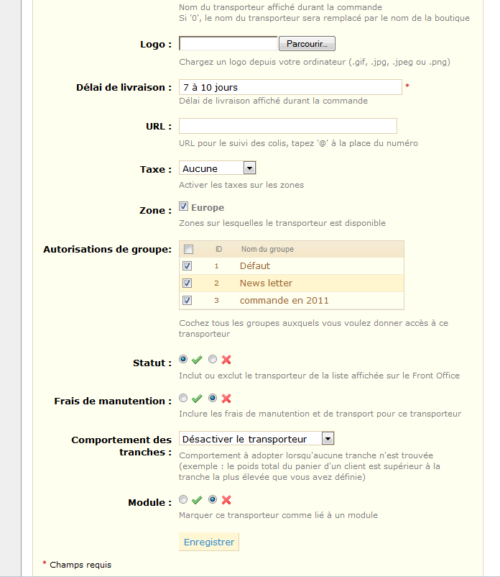Image resolution: width=500 pixels, height=577 pixels.
Task: Click red cross icon for Frais de manutention
Action: (226, 398)
